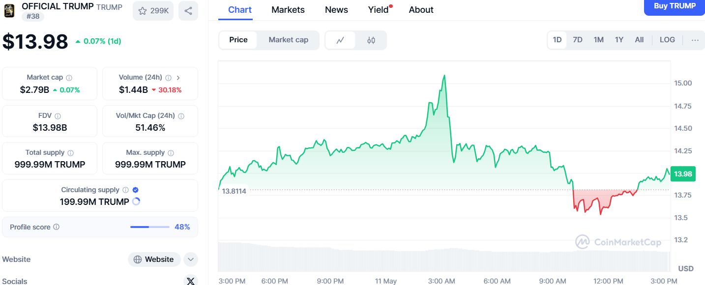Open Total supply info icon
Image resolution: width=705 pixels, height=285 pixels.
pos(71,153)
